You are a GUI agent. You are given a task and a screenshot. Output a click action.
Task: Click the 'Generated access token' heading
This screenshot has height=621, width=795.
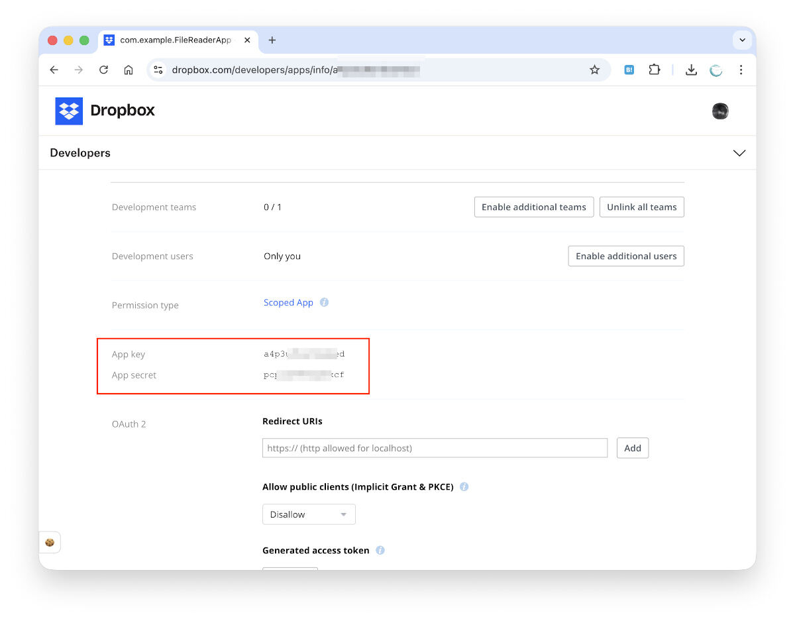(x=316, y=550)
